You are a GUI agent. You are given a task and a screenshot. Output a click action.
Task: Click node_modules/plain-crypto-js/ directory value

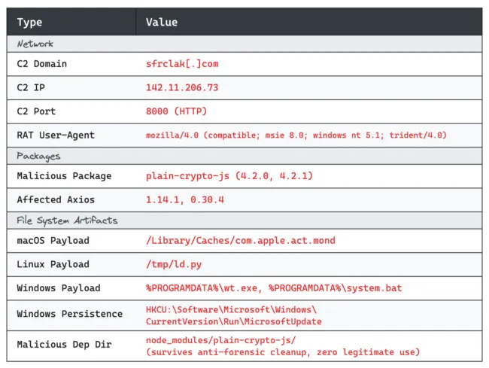tap(220, 340)
